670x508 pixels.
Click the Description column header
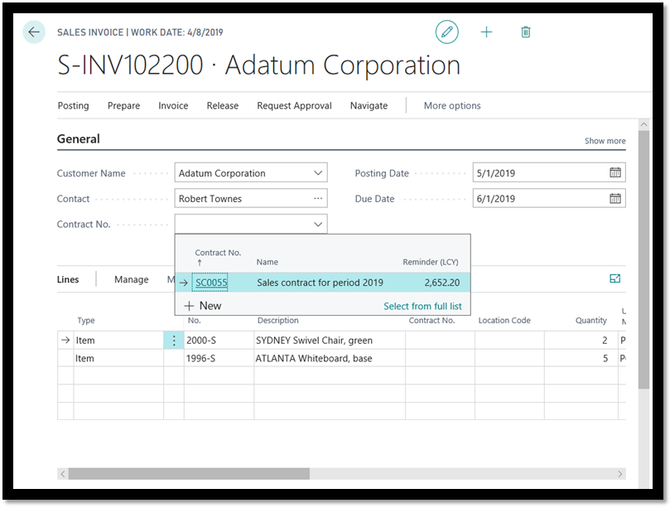[278, 320]
